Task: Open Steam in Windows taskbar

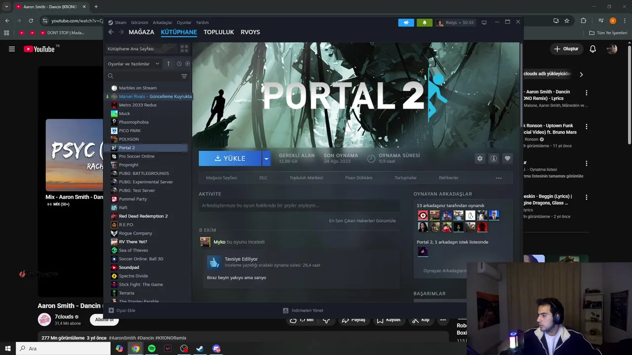Action: [x=200, y=349]
